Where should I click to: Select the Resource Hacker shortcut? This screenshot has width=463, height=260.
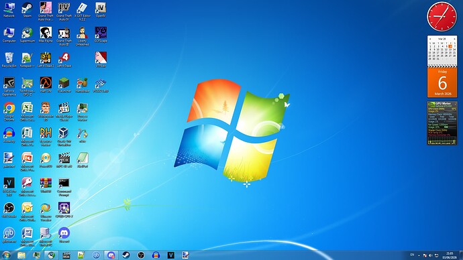coord(46,137)
